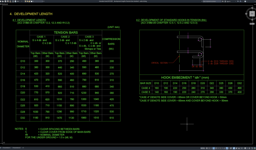Click the Save icon in quick access toolbar
The width and height of the screenshot is (256, 150).
pos(5,1)
